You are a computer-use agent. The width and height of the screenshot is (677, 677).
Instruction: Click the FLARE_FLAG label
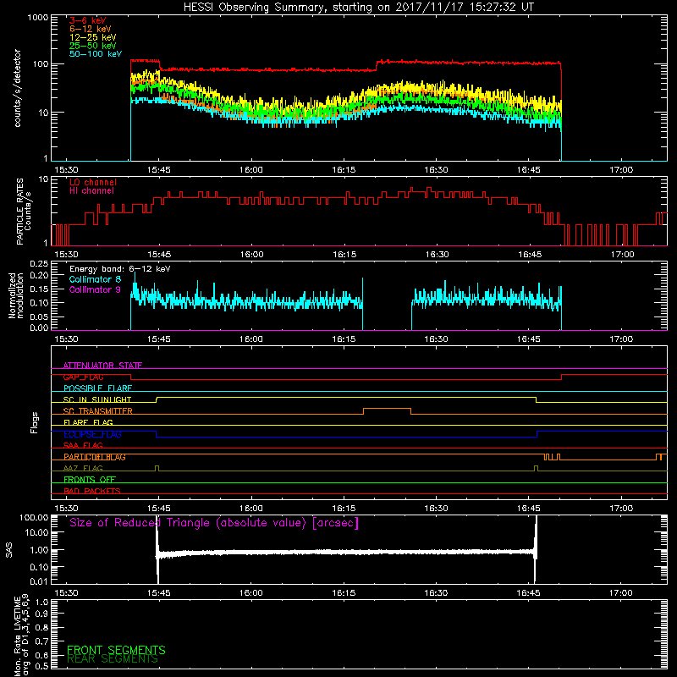[x=88, y=422]
